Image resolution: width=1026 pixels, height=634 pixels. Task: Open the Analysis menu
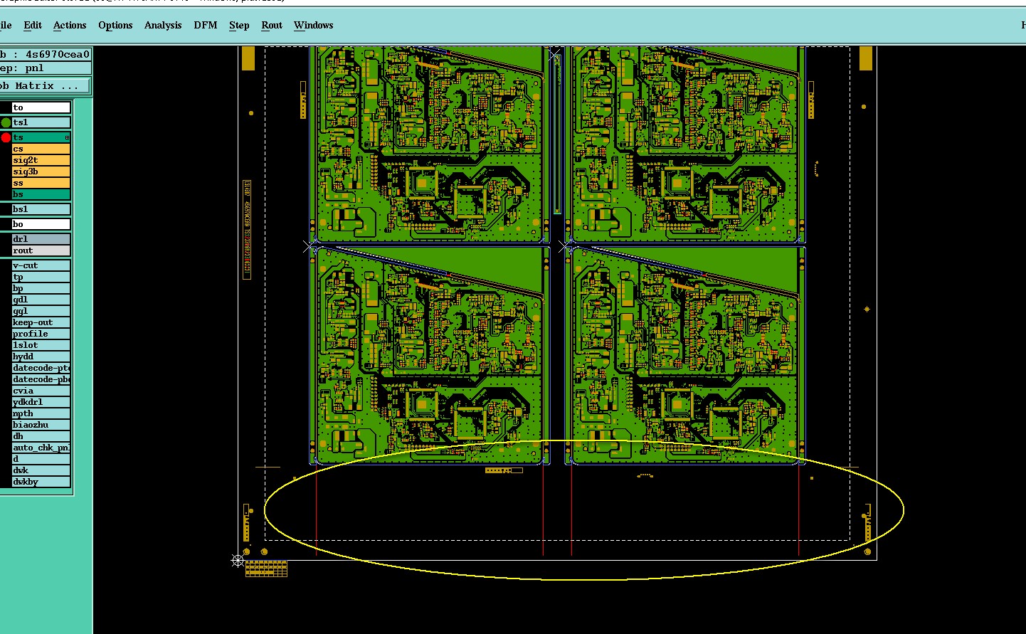[163, 25]
